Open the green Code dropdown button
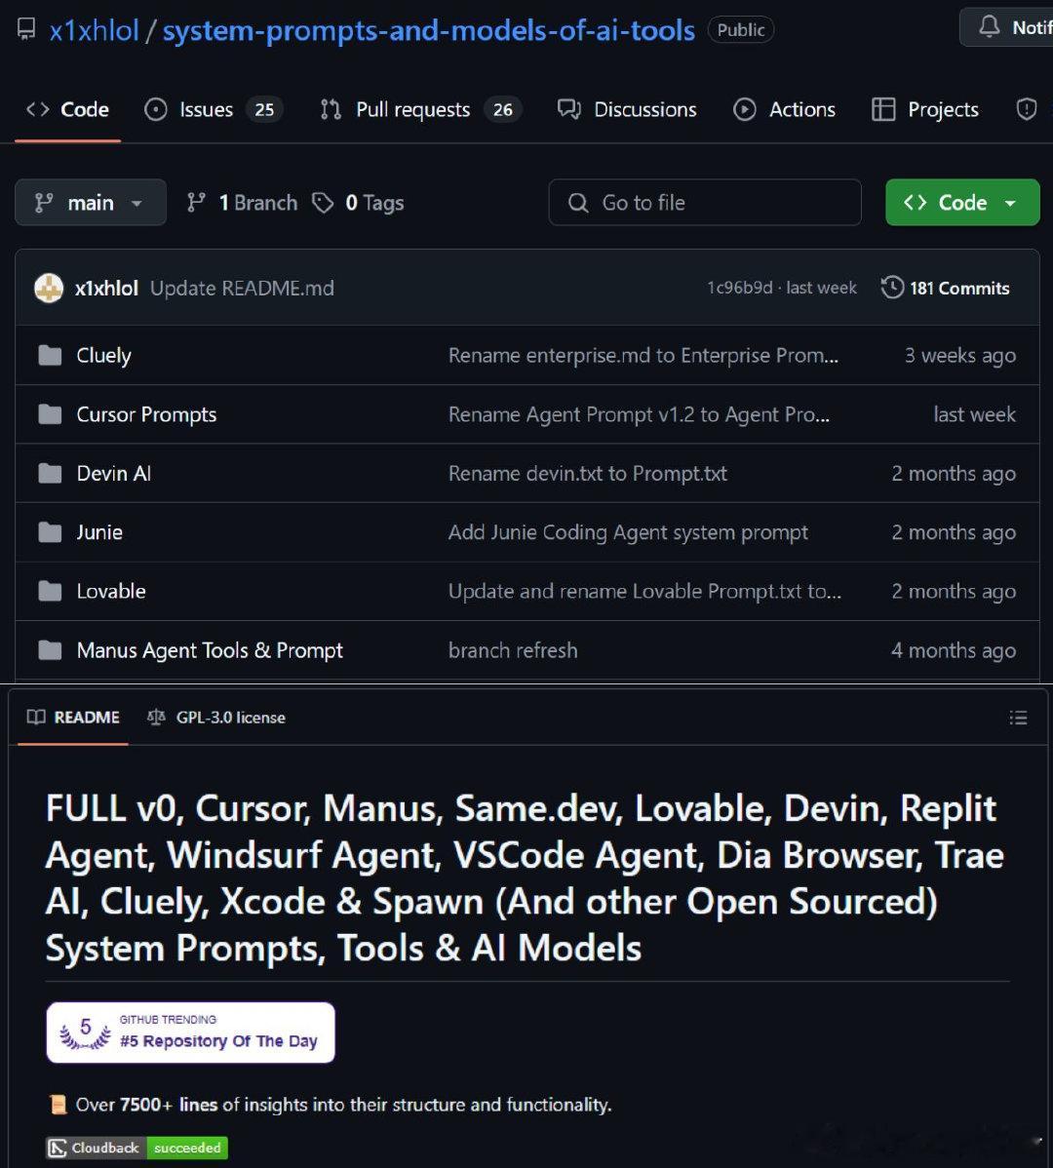Screen dimensions: 1053x1168 coord(962,202)
